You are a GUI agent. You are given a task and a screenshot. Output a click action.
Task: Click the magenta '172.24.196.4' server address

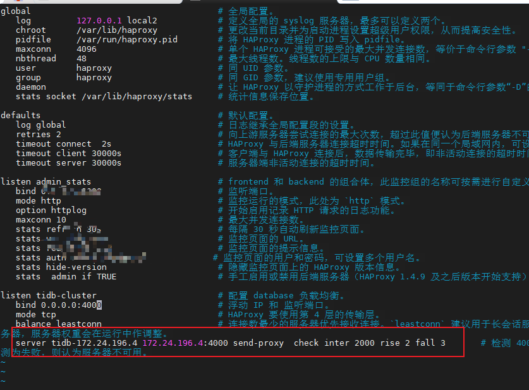173,343
